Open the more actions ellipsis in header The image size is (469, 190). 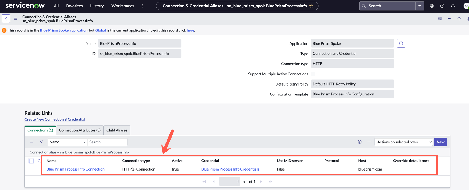pos(449,19)
